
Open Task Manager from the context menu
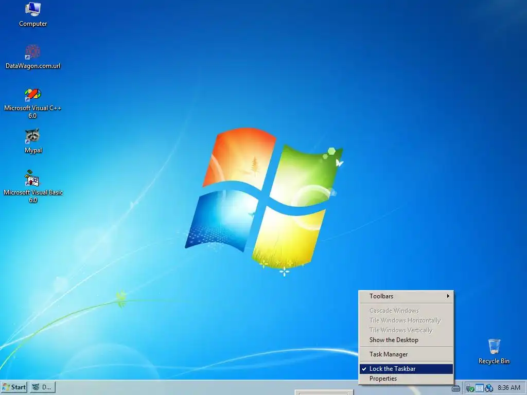[407, 354]
